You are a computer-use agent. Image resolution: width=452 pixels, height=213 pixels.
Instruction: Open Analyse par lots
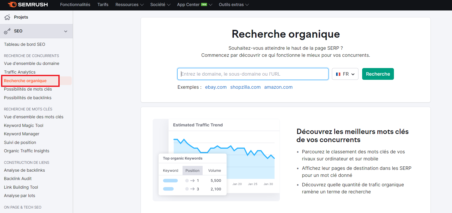click(x=19, y=196)
